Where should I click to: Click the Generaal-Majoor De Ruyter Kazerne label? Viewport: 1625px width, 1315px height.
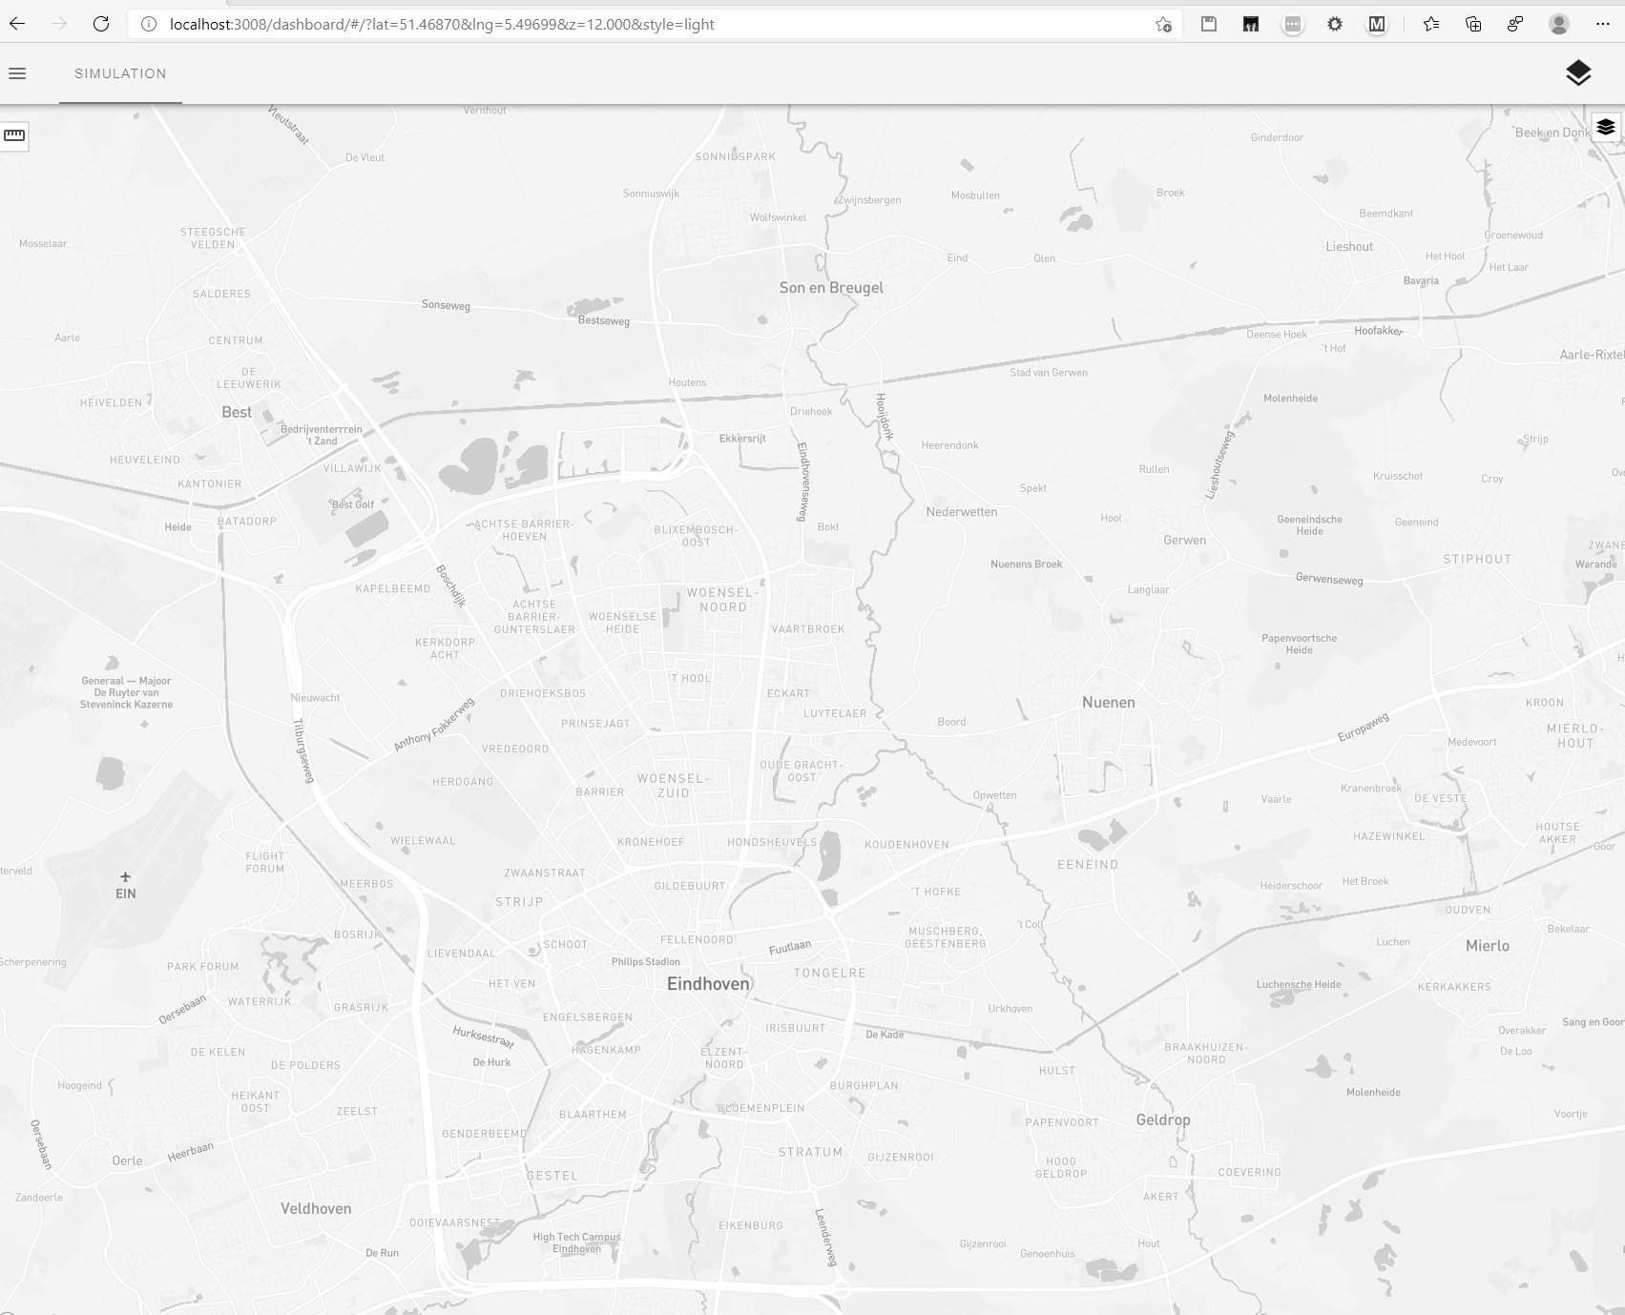click(127, 693)
